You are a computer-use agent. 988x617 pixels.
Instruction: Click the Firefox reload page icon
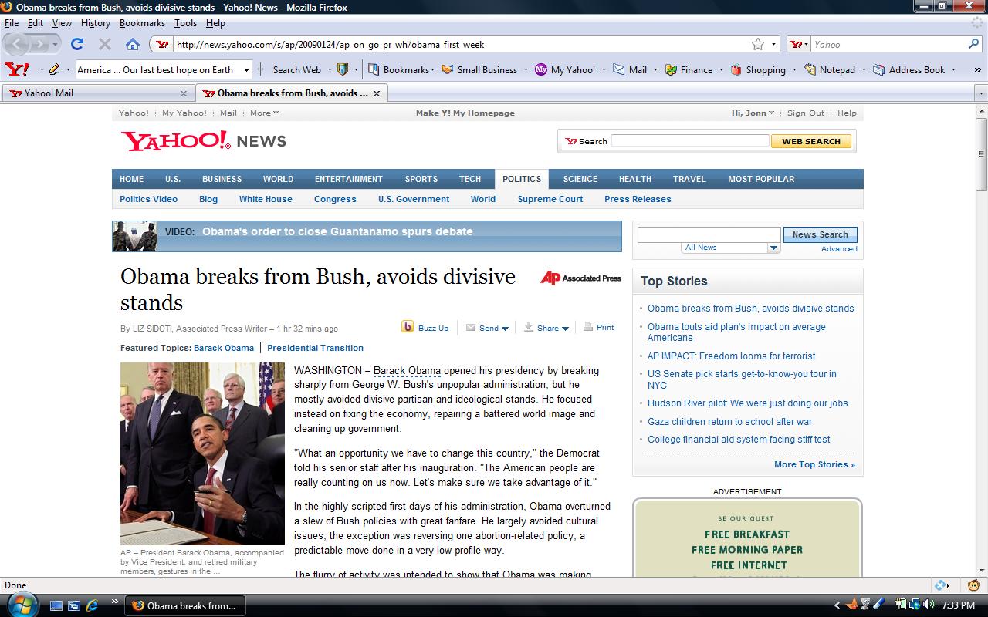click(77, 44)
